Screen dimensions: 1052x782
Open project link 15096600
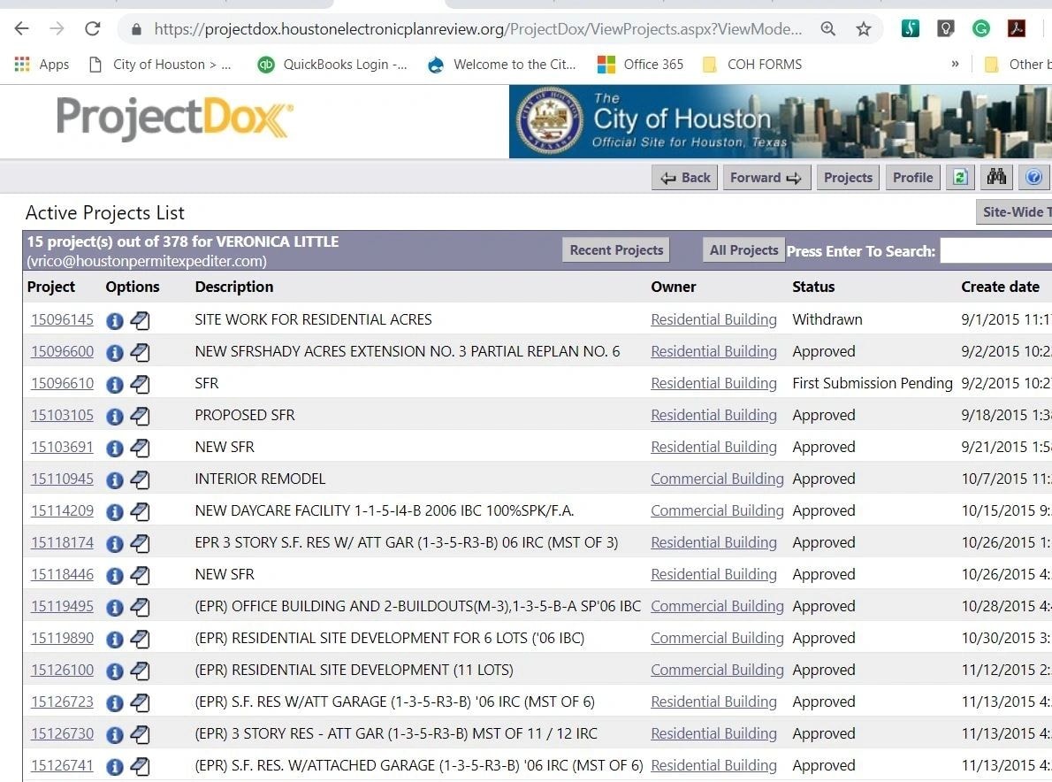pos(63,352)
